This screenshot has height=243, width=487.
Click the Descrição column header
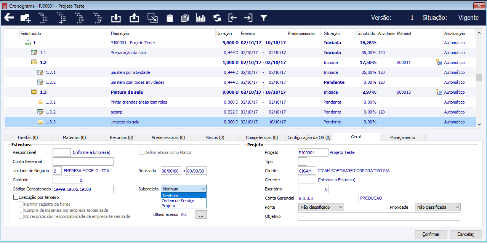(120, 34)
